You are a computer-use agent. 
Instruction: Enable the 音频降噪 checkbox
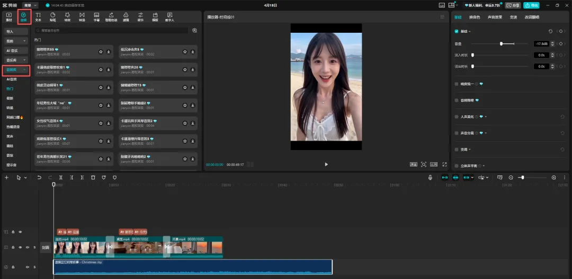click(x=457, y=100)
